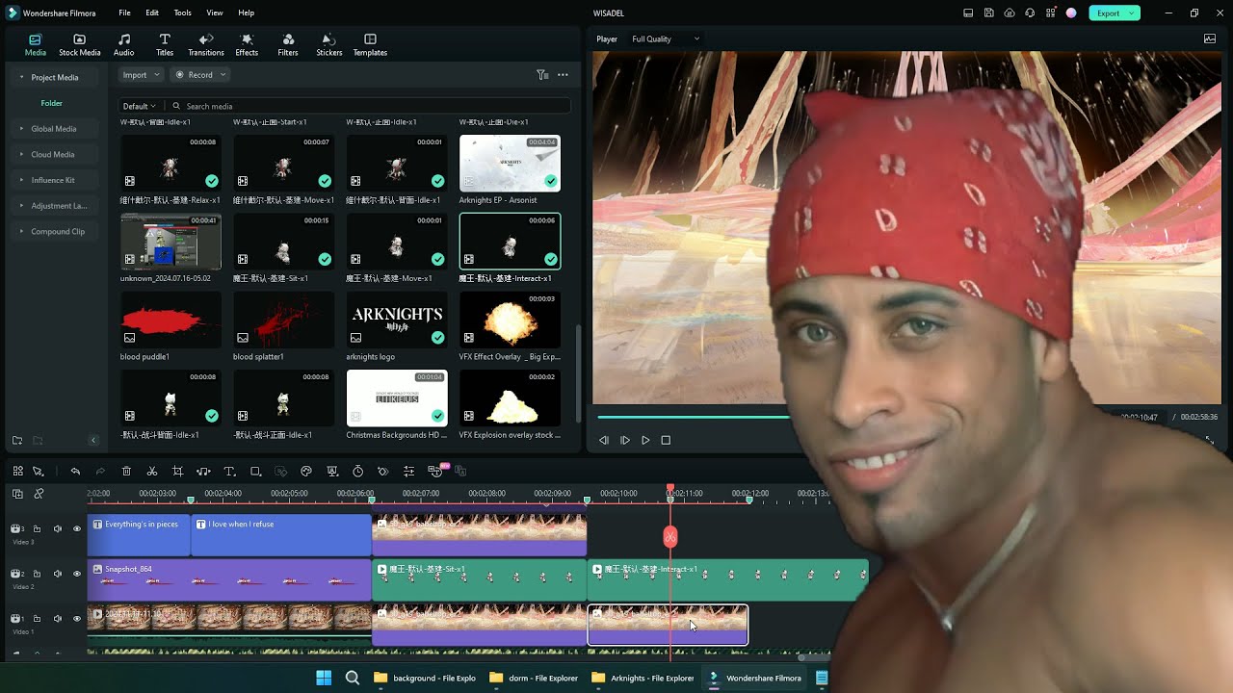Open the speed stopwatch tool
1233x693 pixels.
pyautogui.click(x=357, y=471)
